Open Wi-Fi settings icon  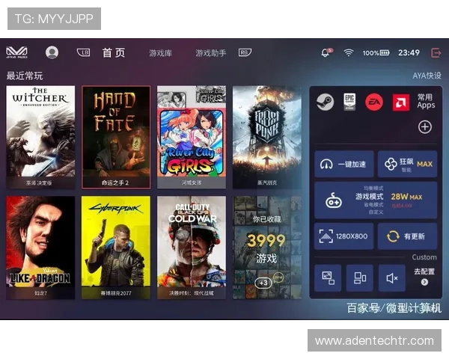pyautogui.click(x=348, y=52)
